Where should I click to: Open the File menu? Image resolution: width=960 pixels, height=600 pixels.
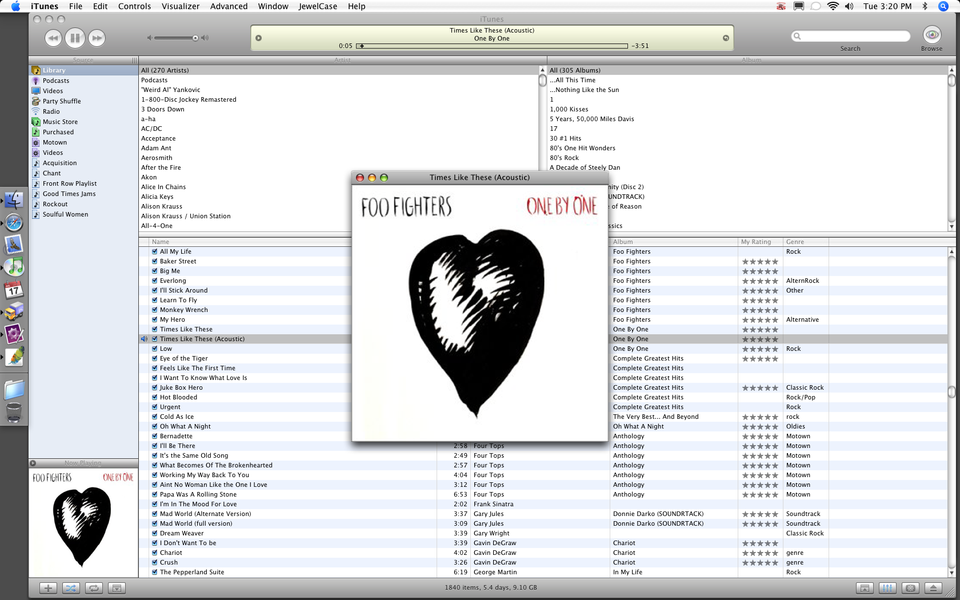[75, 6]
